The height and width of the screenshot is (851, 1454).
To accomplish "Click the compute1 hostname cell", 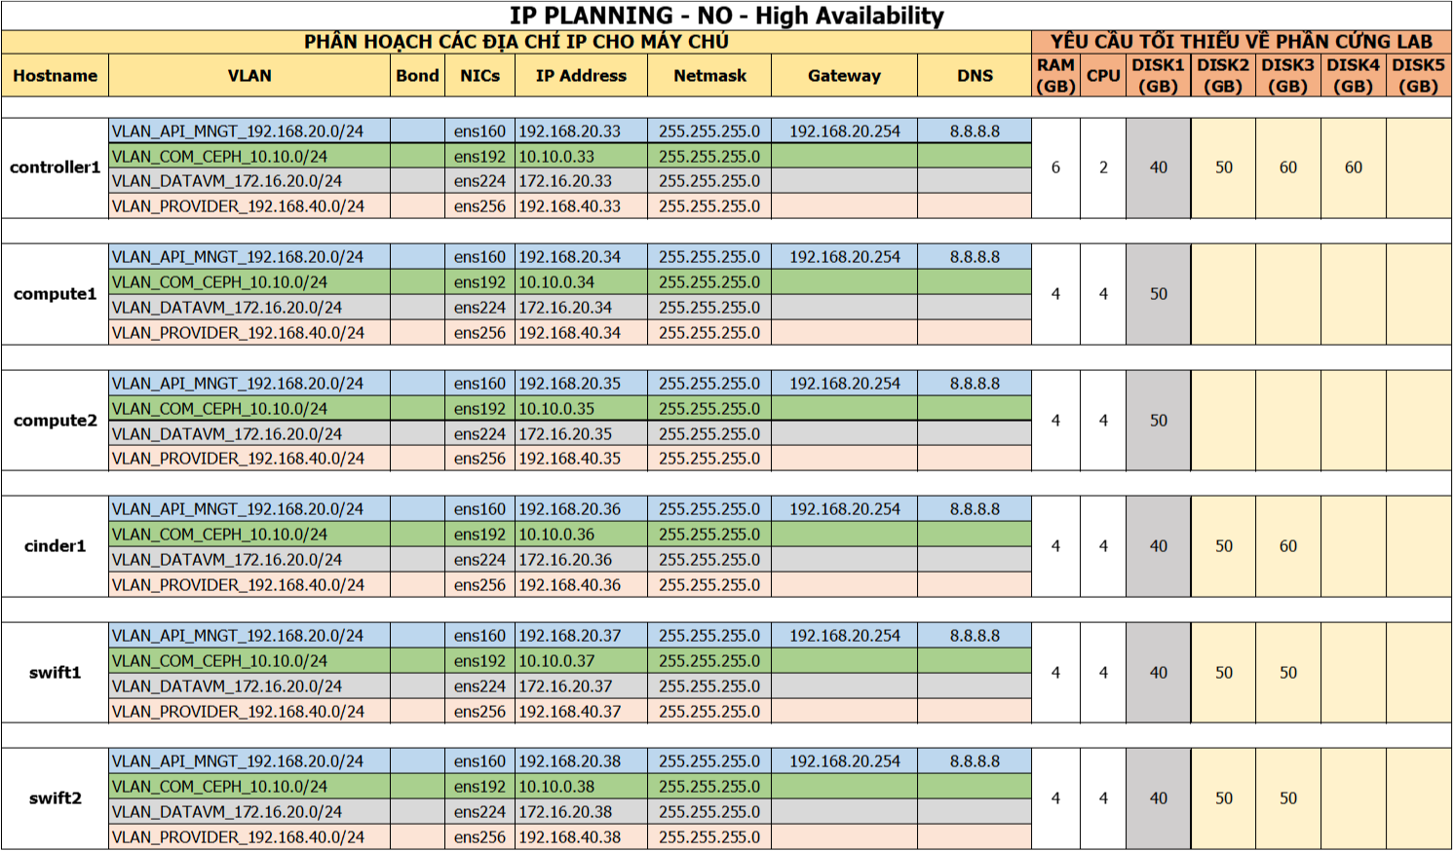I will (x=56, y=294).
